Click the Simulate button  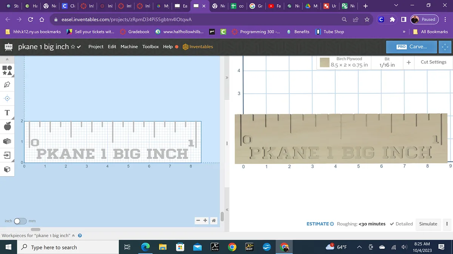coord(428,224)
